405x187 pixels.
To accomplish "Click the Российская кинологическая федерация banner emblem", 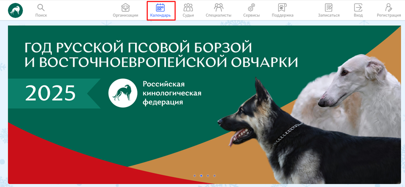I will click(x=123, y=93).
